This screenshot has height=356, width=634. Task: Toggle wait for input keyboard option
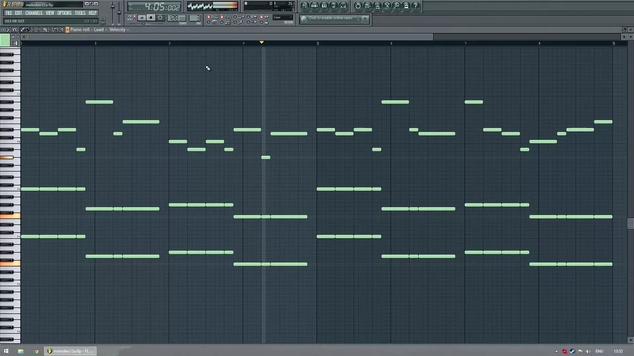point(226,22)
